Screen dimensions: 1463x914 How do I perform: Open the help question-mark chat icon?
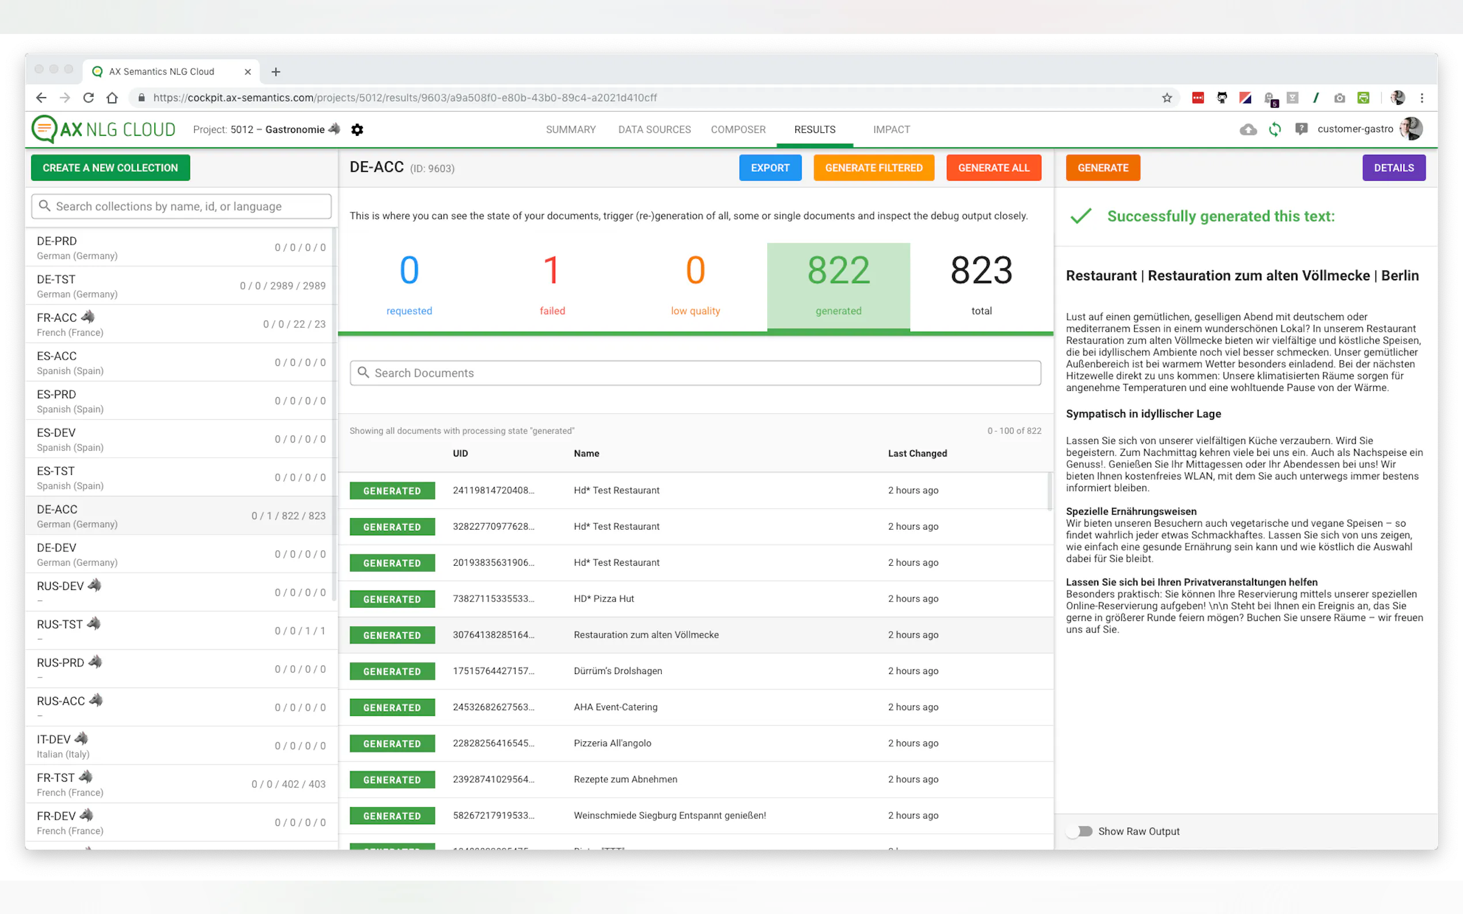(1301, 129)
